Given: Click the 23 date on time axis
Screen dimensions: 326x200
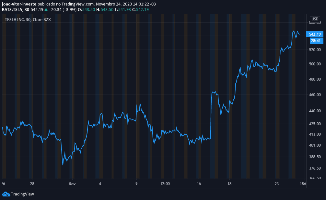Looking at the screenshot, I should click(276, 184).
